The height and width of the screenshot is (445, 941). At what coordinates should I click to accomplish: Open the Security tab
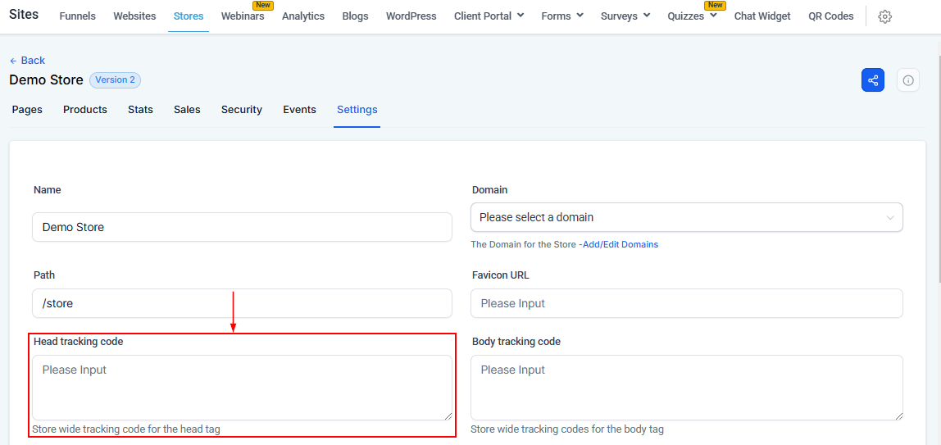point(242,110)
